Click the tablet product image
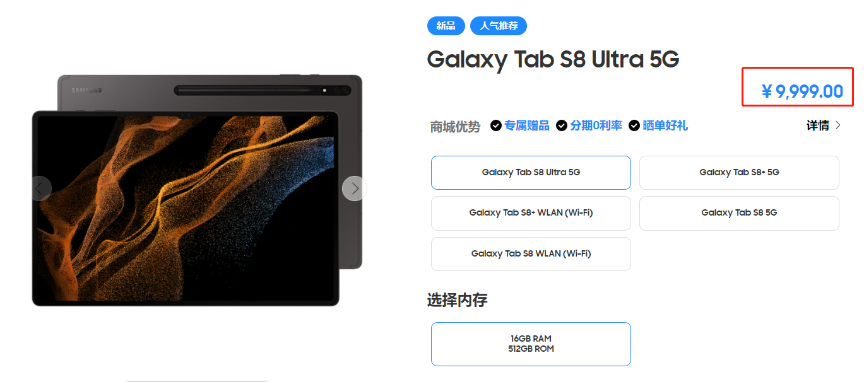 [197, 190]
